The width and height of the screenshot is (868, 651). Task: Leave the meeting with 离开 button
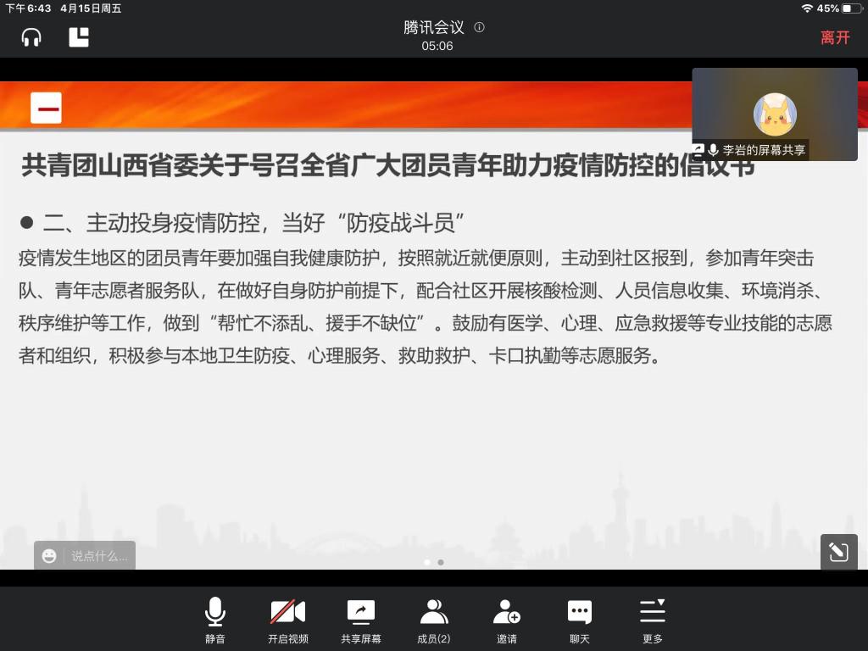(834, 37)
